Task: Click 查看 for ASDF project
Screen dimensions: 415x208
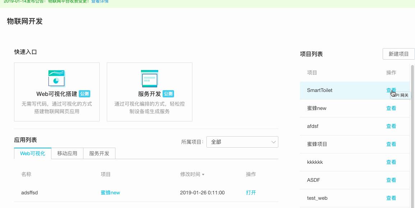Action: 391,180
